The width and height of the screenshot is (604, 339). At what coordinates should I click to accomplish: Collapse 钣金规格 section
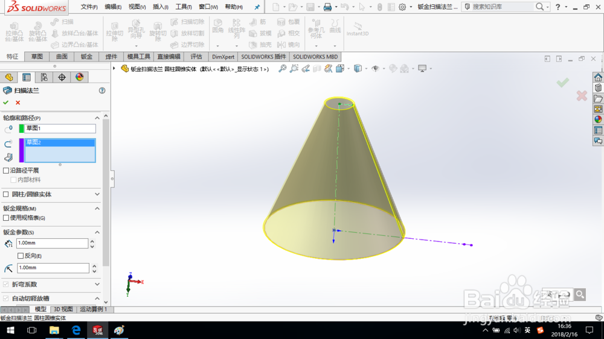point(97,209)
